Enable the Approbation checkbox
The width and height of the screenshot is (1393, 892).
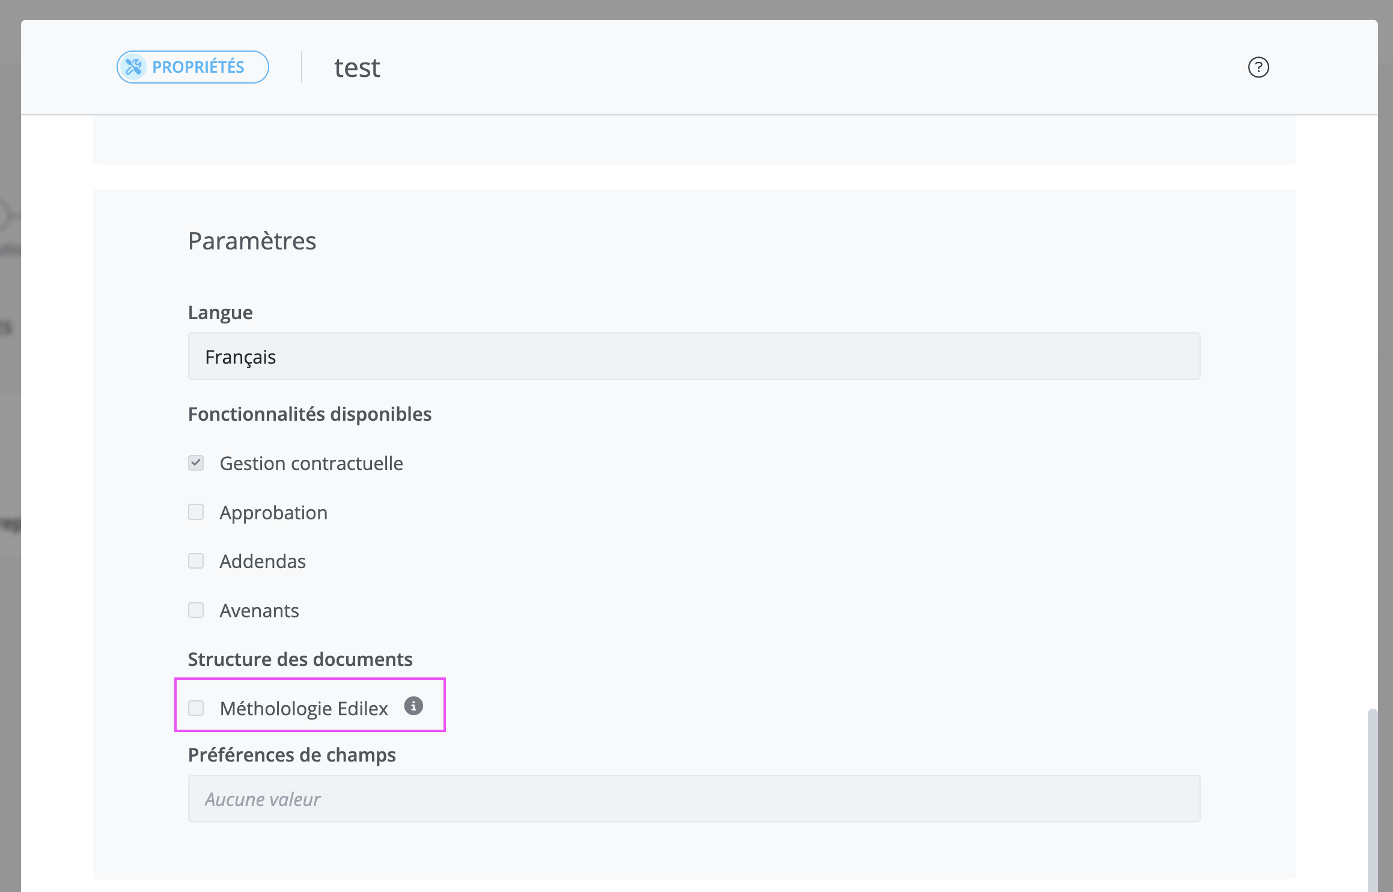196,512
